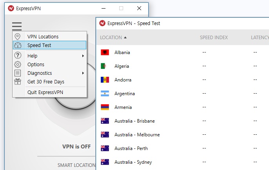Click the gift icon for free days

tap(18, 81)
